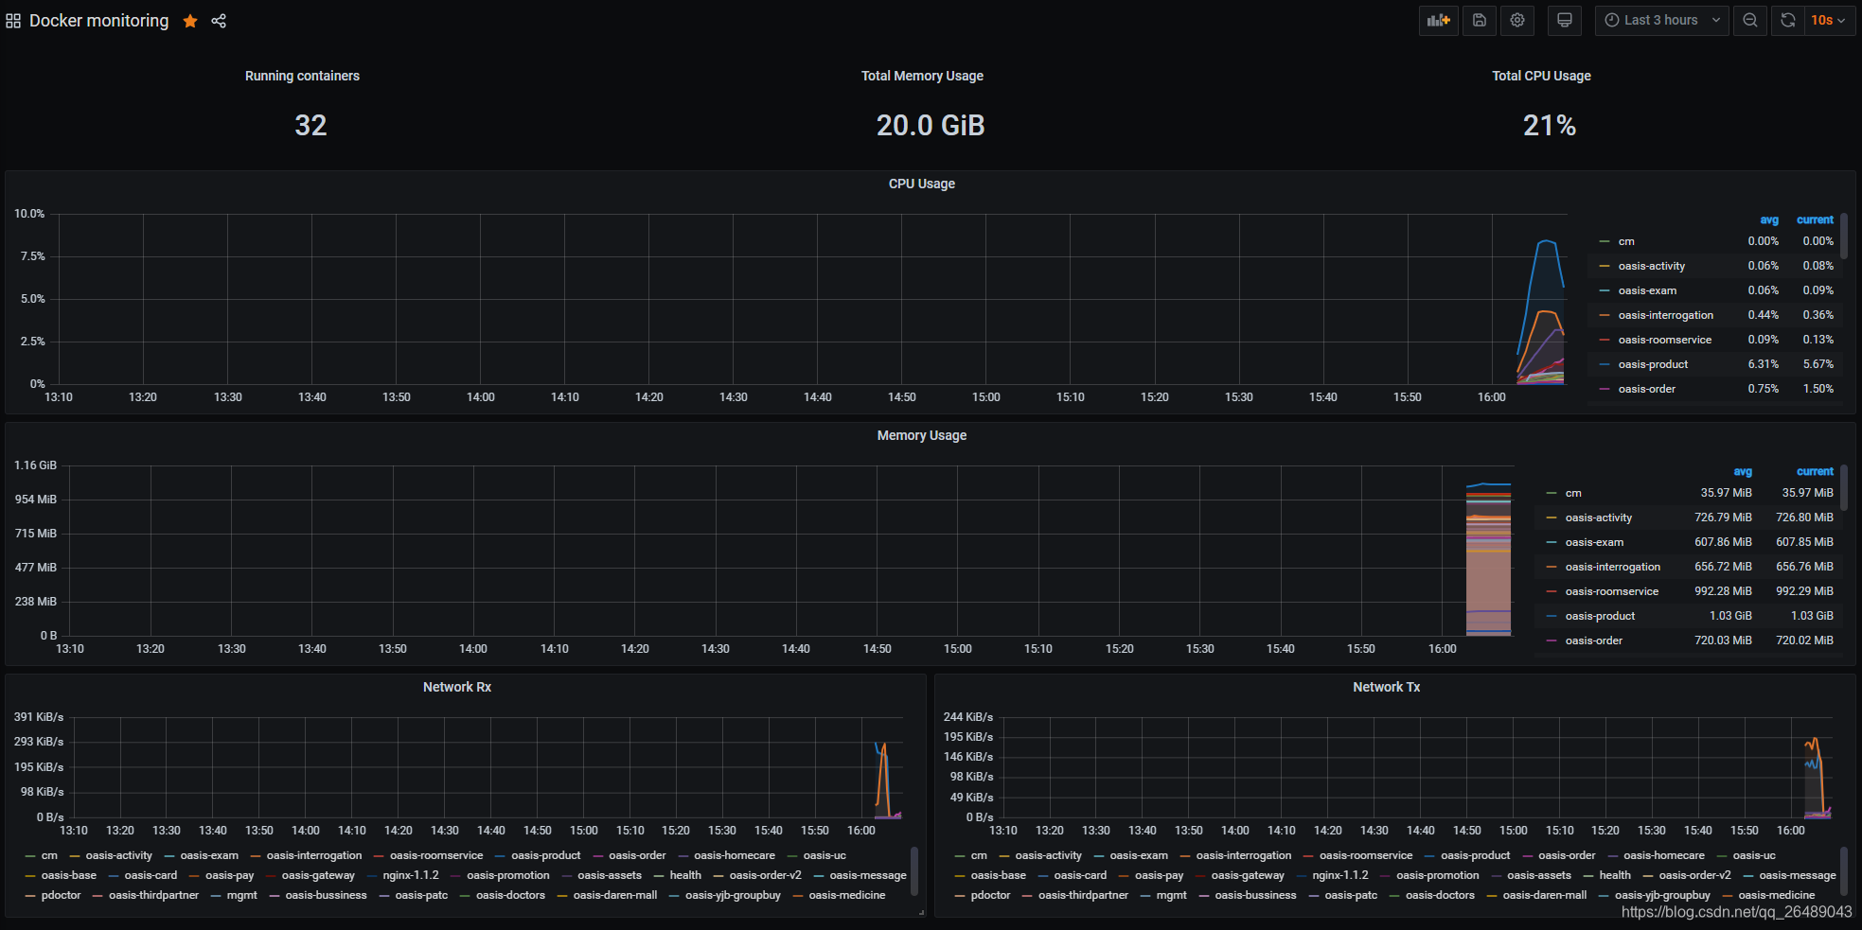Viewport: 1862px width, 930px height.
Task: Click oasis-product color swatch in CPU legend
Action: 1604,364
